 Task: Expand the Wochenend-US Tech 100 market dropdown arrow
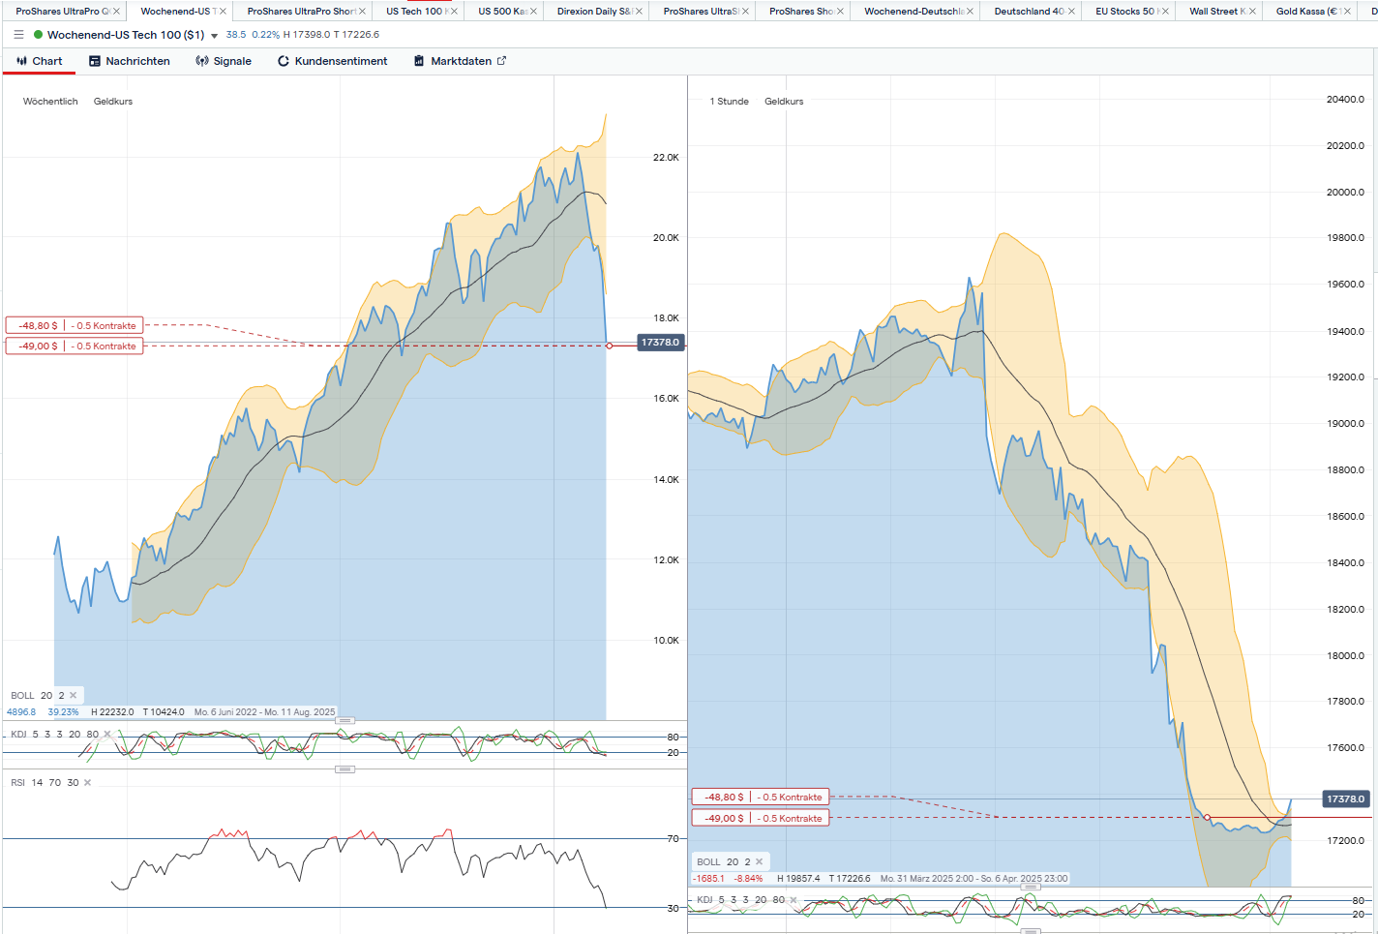214,36
